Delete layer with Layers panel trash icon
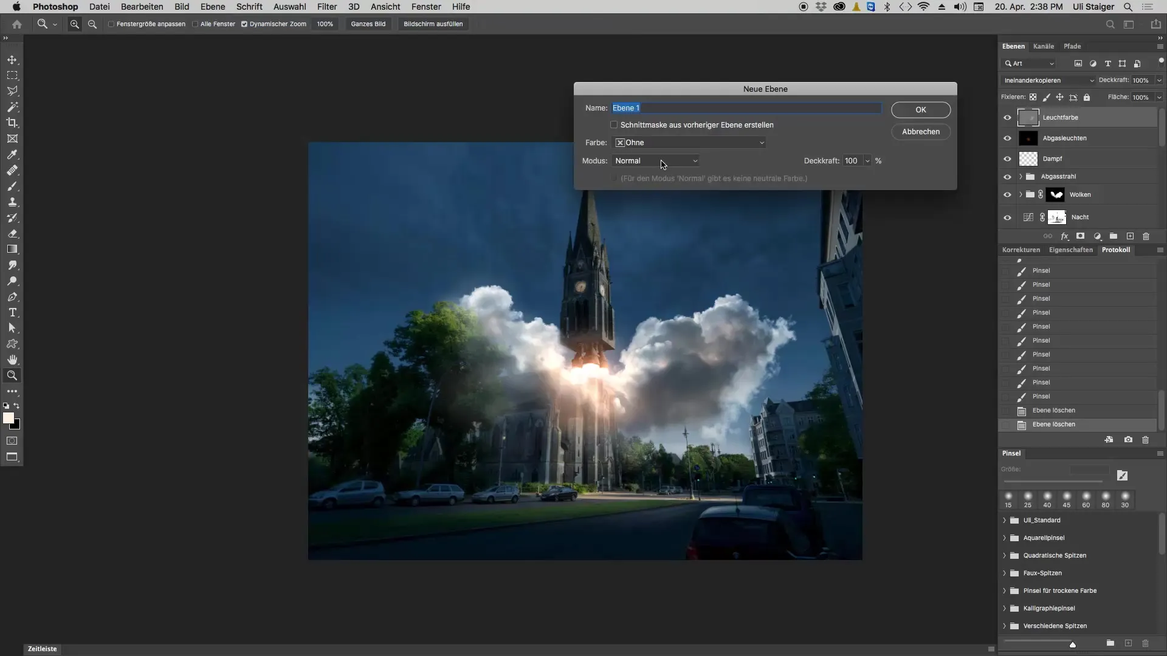 (x=1146, y=236)
